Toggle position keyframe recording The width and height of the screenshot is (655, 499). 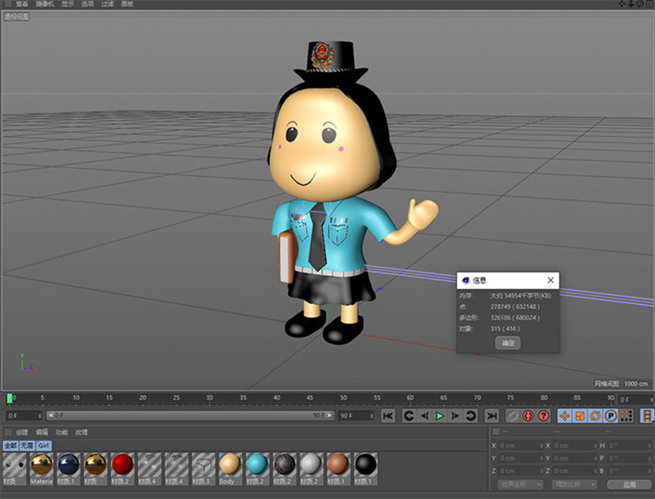click(x=564, y=415)
